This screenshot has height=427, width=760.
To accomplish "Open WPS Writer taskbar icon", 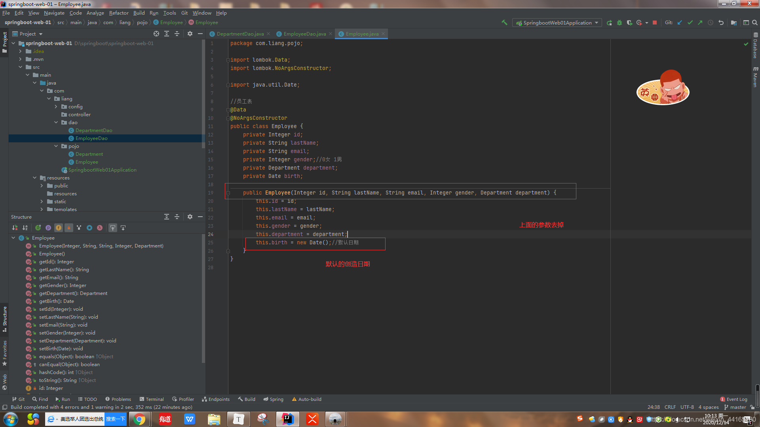I will 190,419.
